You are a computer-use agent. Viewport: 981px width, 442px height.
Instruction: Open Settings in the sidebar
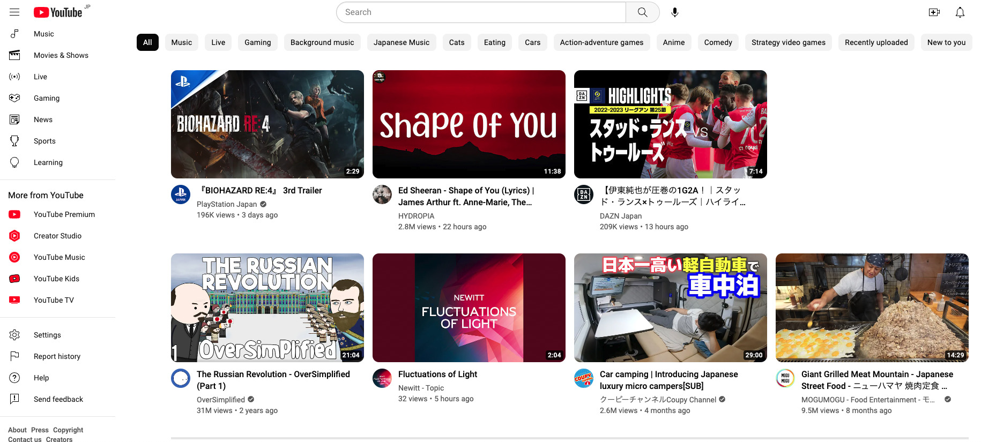(x=57, y=335)
